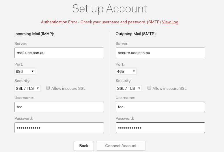Select the IMAP username field

[59, 107]
